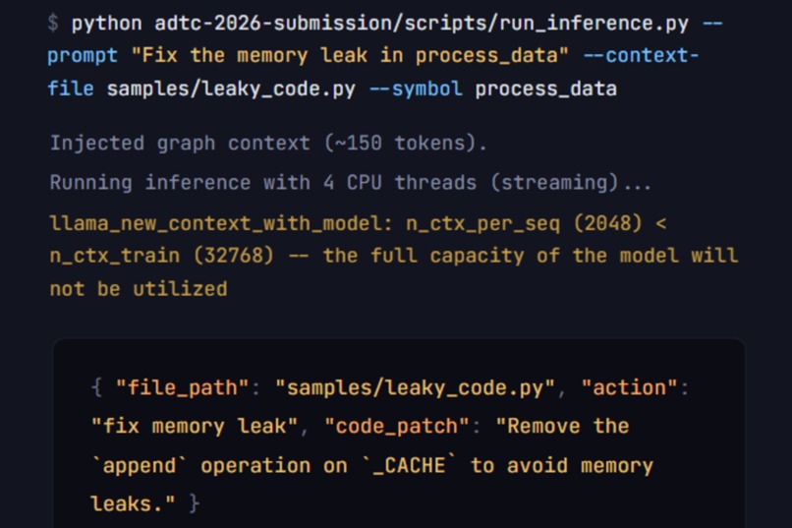Click the "python" command word
Viewport: 792px width, 528px height.
point(106,24)
